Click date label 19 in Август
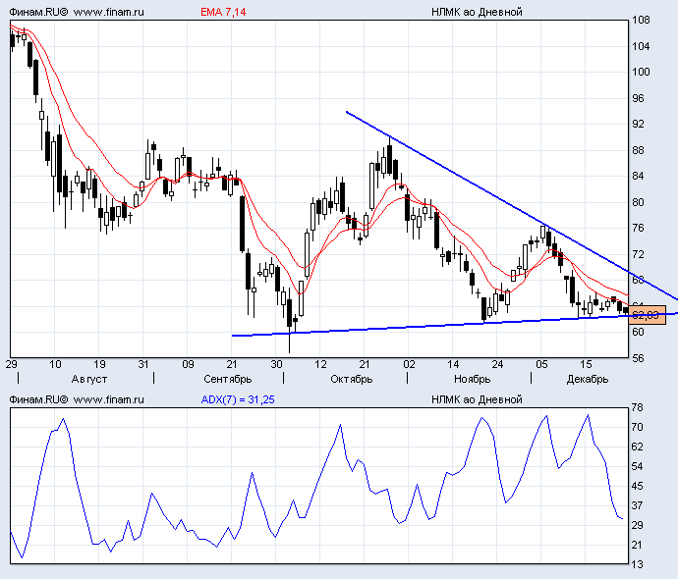 point(99,364)
